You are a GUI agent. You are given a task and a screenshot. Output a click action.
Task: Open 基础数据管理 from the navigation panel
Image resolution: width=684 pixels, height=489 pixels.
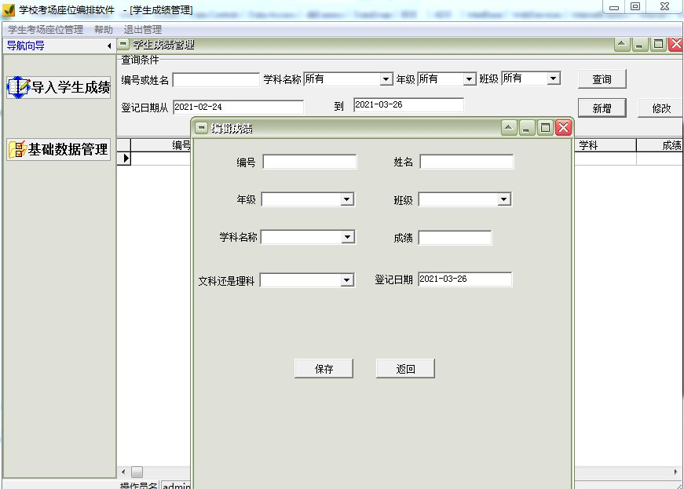(x=58, y=149)
